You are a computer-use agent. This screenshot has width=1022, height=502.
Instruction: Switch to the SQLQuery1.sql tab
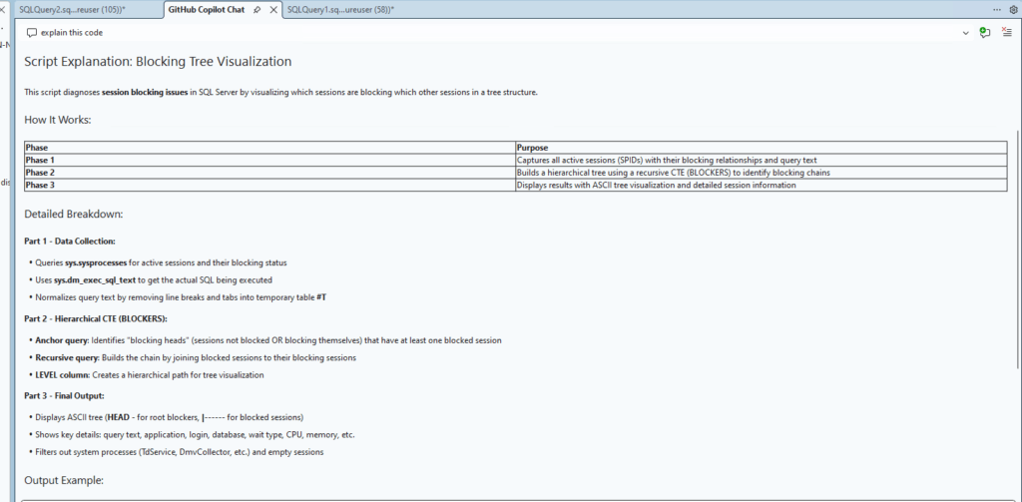[x=339, y=9]
